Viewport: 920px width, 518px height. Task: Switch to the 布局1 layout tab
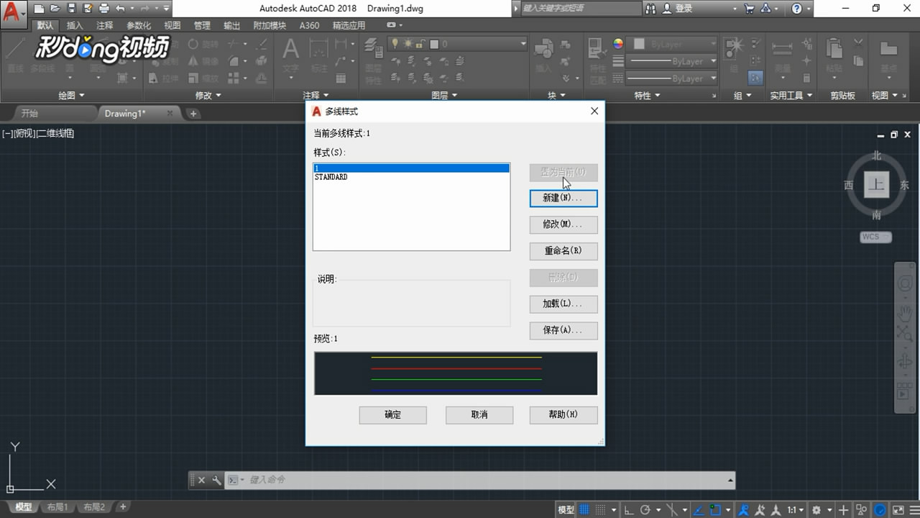coord(57,507)
